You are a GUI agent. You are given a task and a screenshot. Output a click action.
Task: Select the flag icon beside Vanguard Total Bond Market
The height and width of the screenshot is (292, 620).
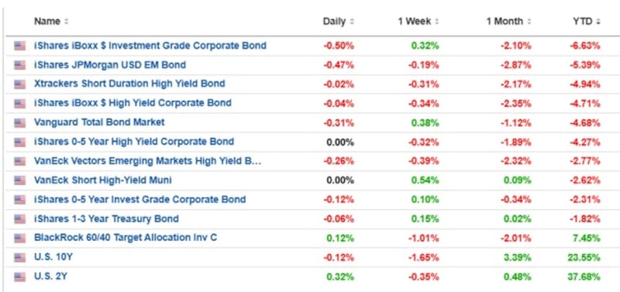click(x=20, y=123)
